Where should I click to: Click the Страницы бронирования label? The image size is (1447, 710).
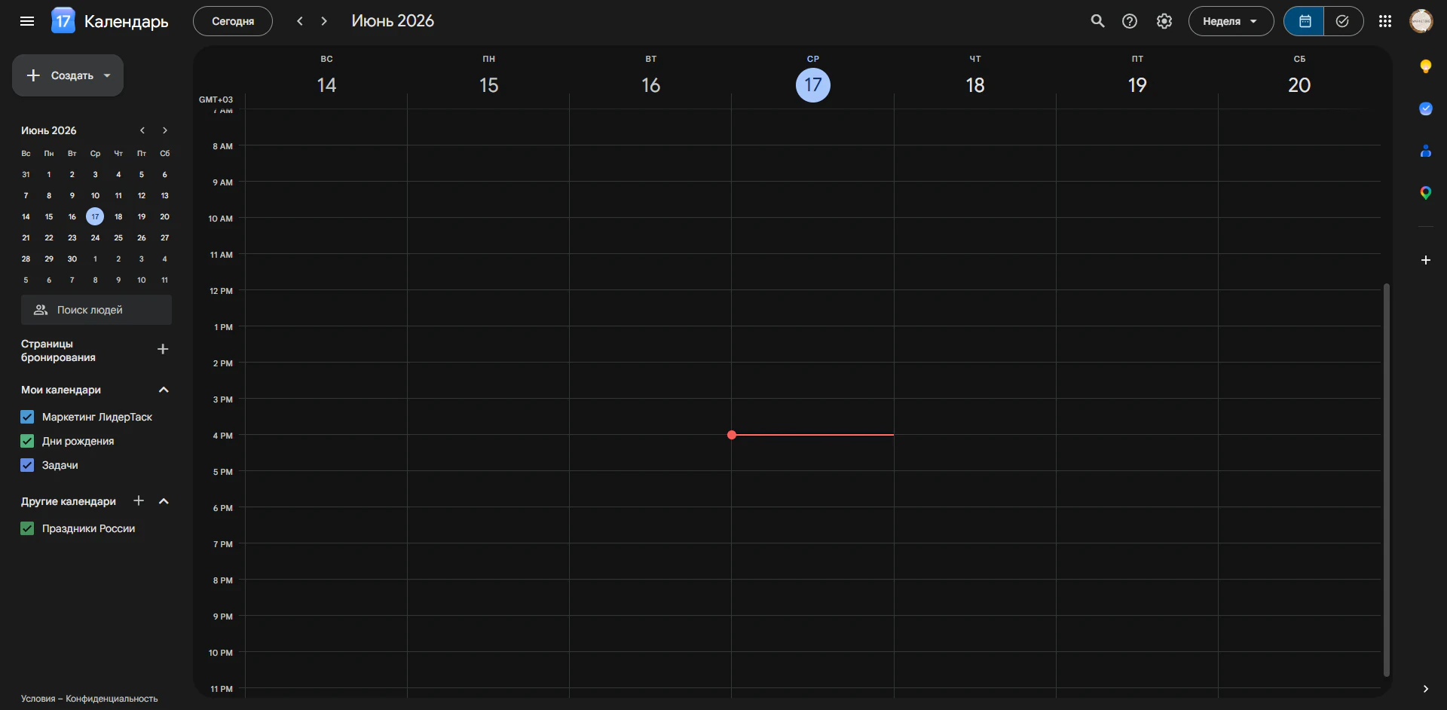click(x=58, y=350)
